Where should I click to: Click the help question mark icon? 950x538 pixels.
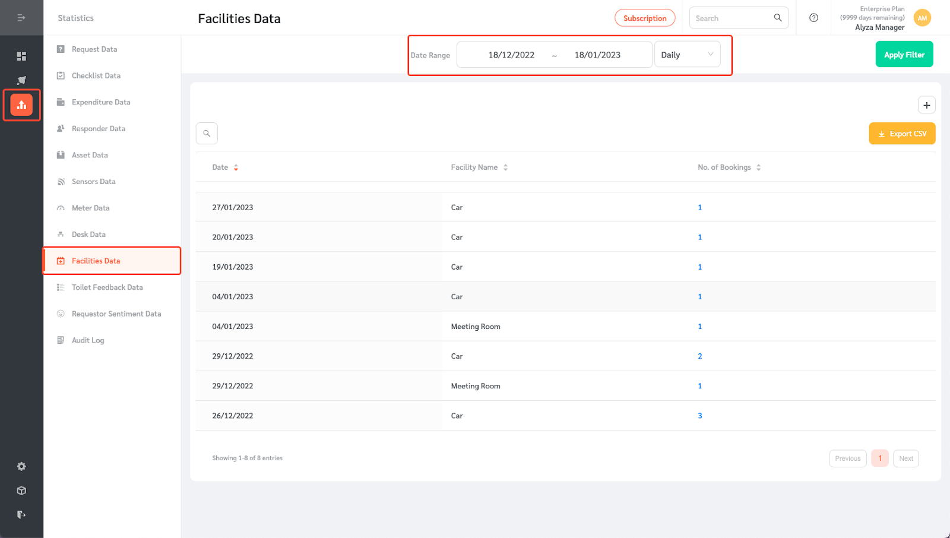click(x=813, y=18)
